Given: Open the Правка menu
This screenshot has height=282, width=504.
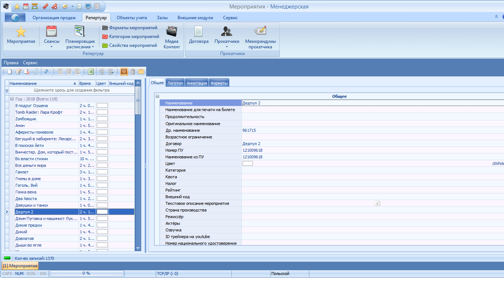Looking at the screenshot, I should coord(11,63).
